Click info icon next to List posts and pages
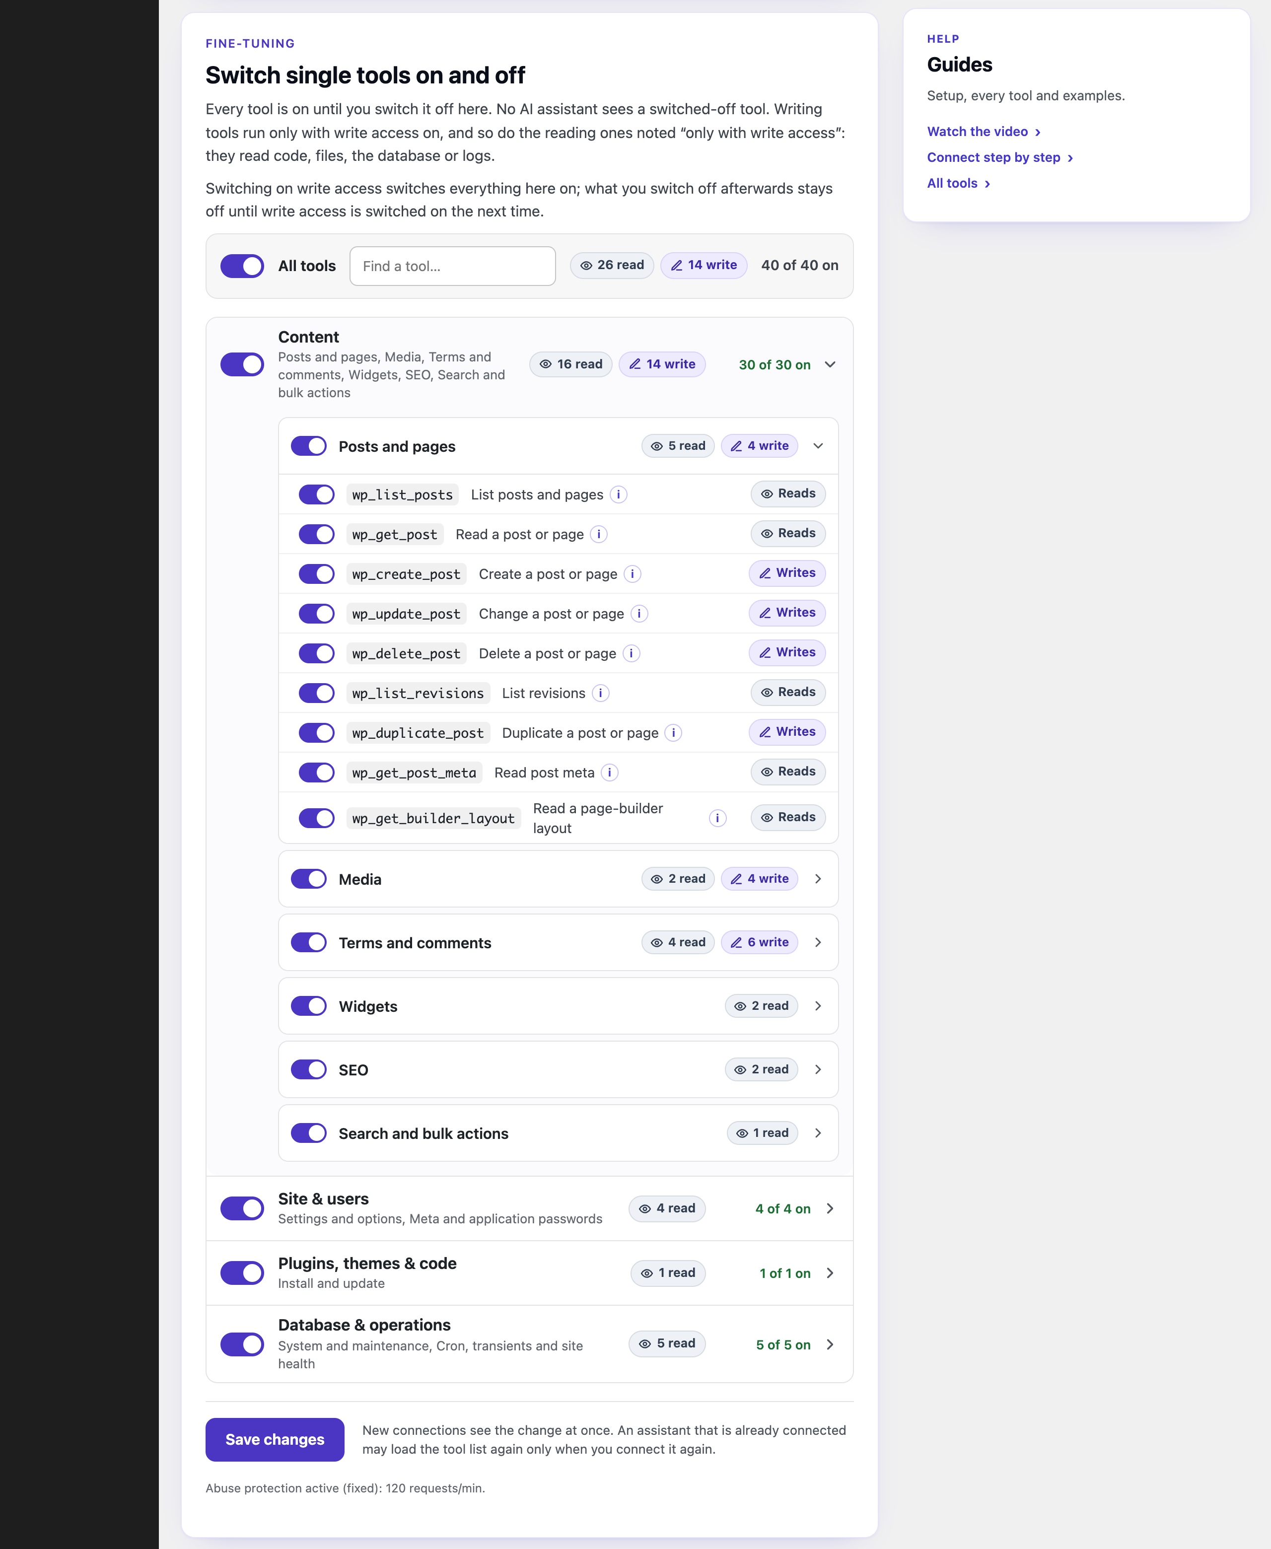This screenshot has width=1271, height=1549. 619,495
